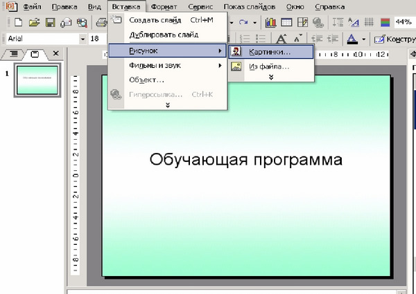Click the Open folder icon
This screenshot has width=416, height=294.
coord(35,23)
